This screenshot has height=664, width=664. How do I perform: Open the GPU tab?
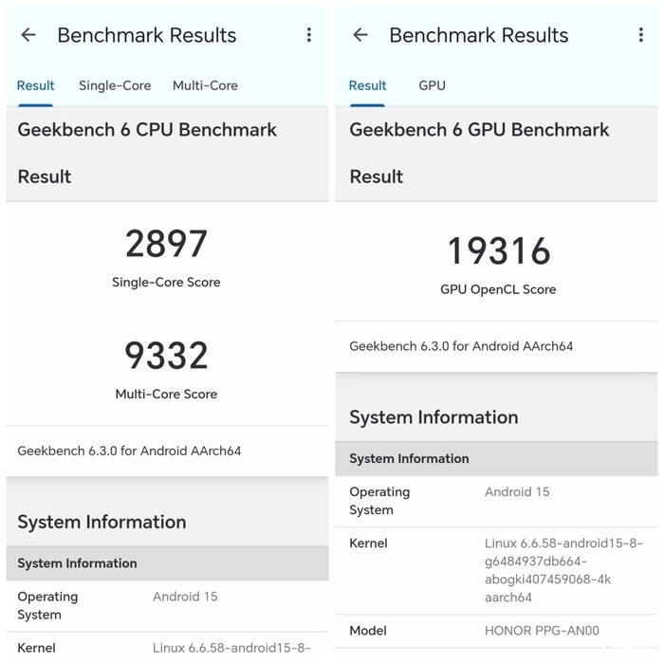tap(432, 85)
